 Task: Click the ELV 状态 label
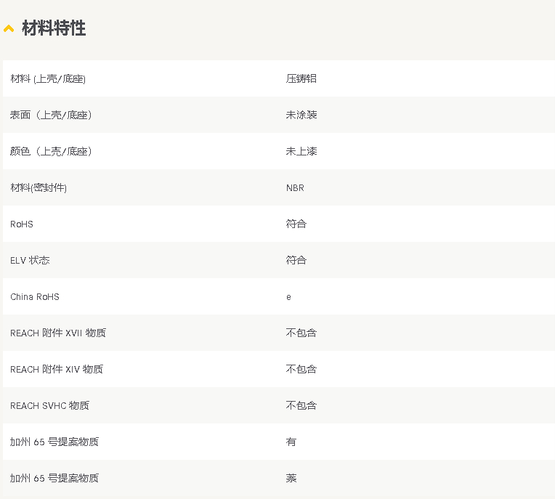(x=30, y=261)
